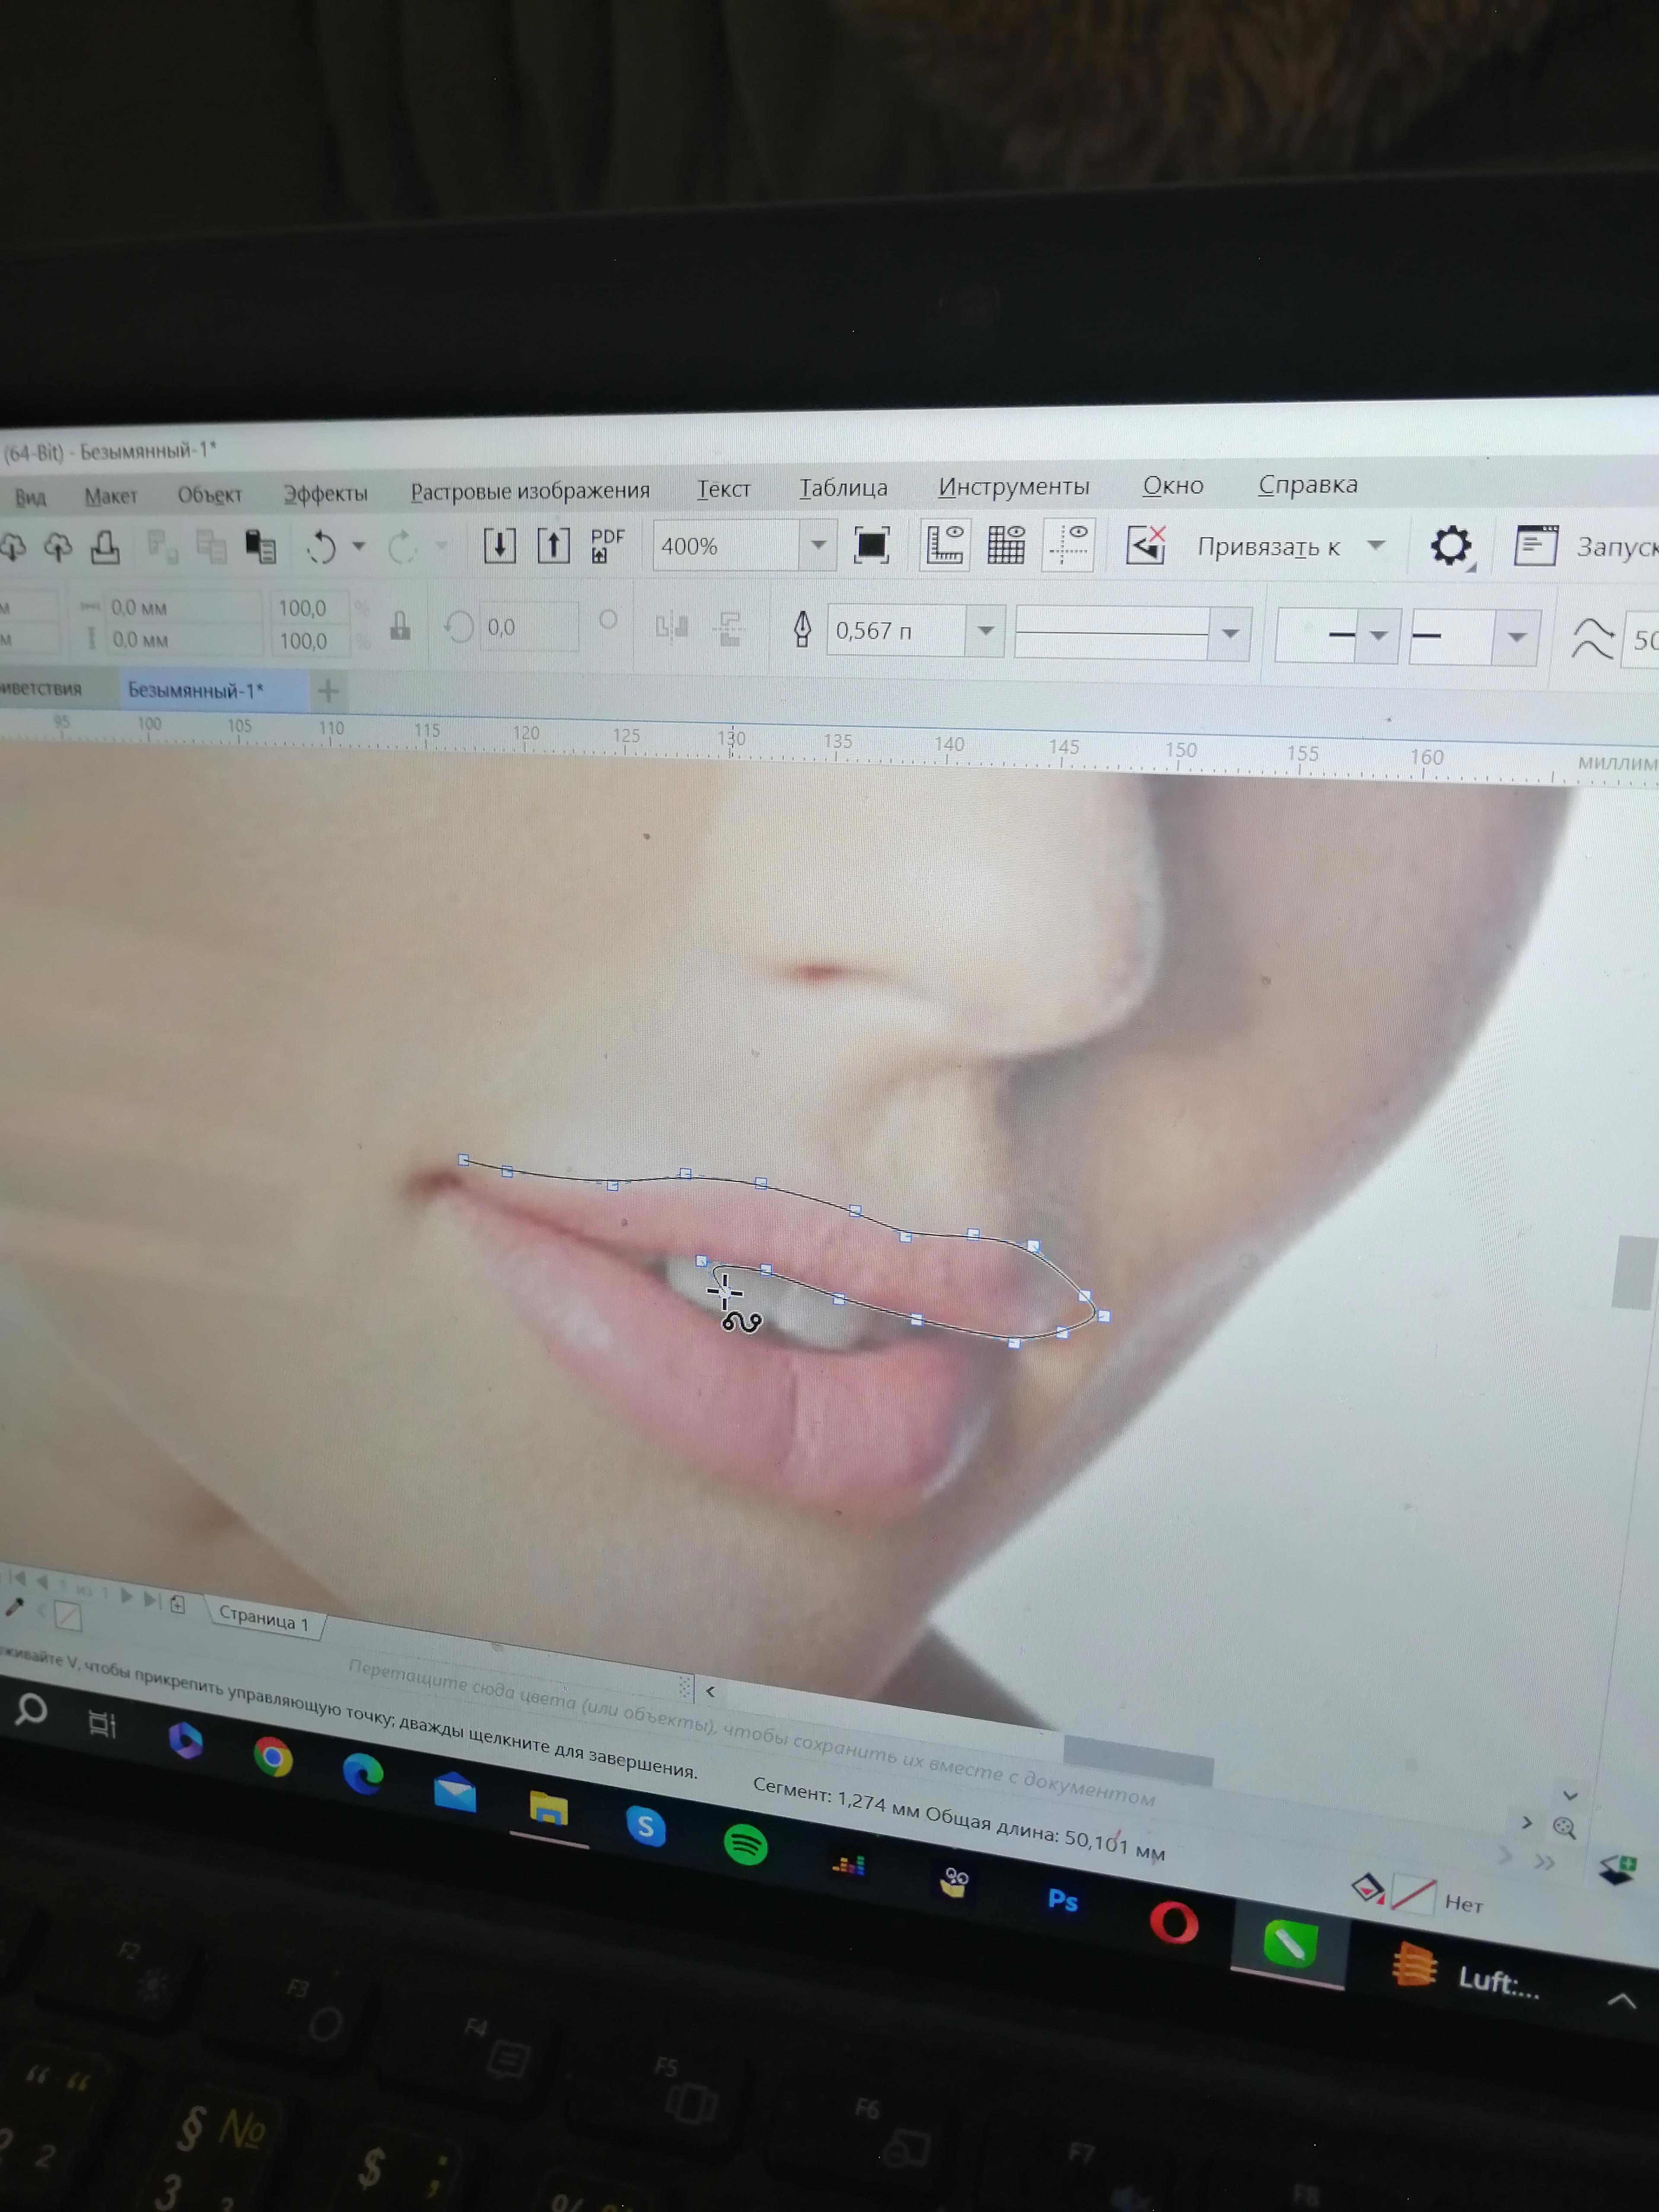The image size is (1659, 2212).
Task: Click the Print icon
Action: click(105, 547)
